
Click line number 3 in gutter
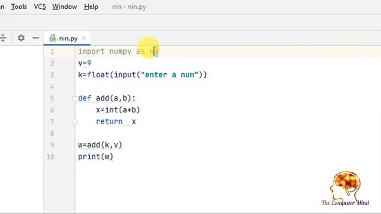[x=52, y=75]
